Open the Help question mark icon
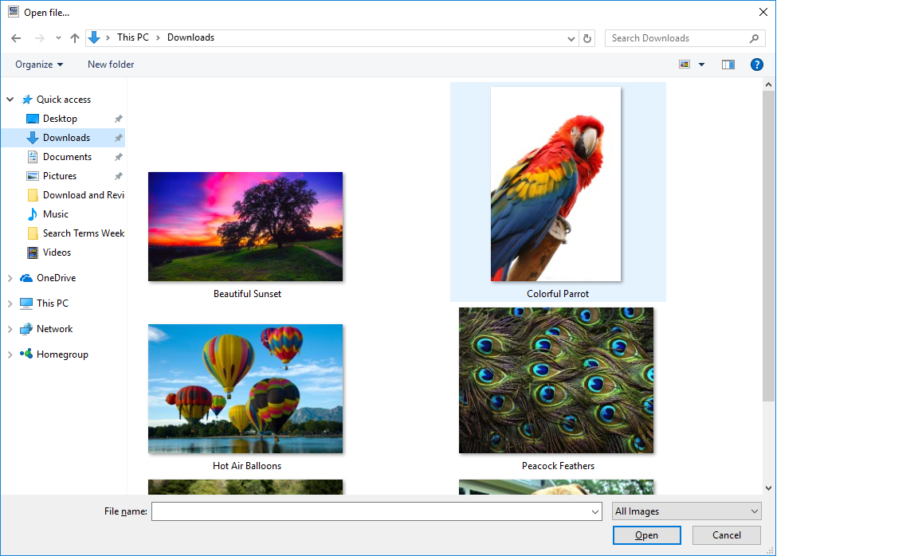The width and height of the screenshot is (918, 556). coord(757,65)
